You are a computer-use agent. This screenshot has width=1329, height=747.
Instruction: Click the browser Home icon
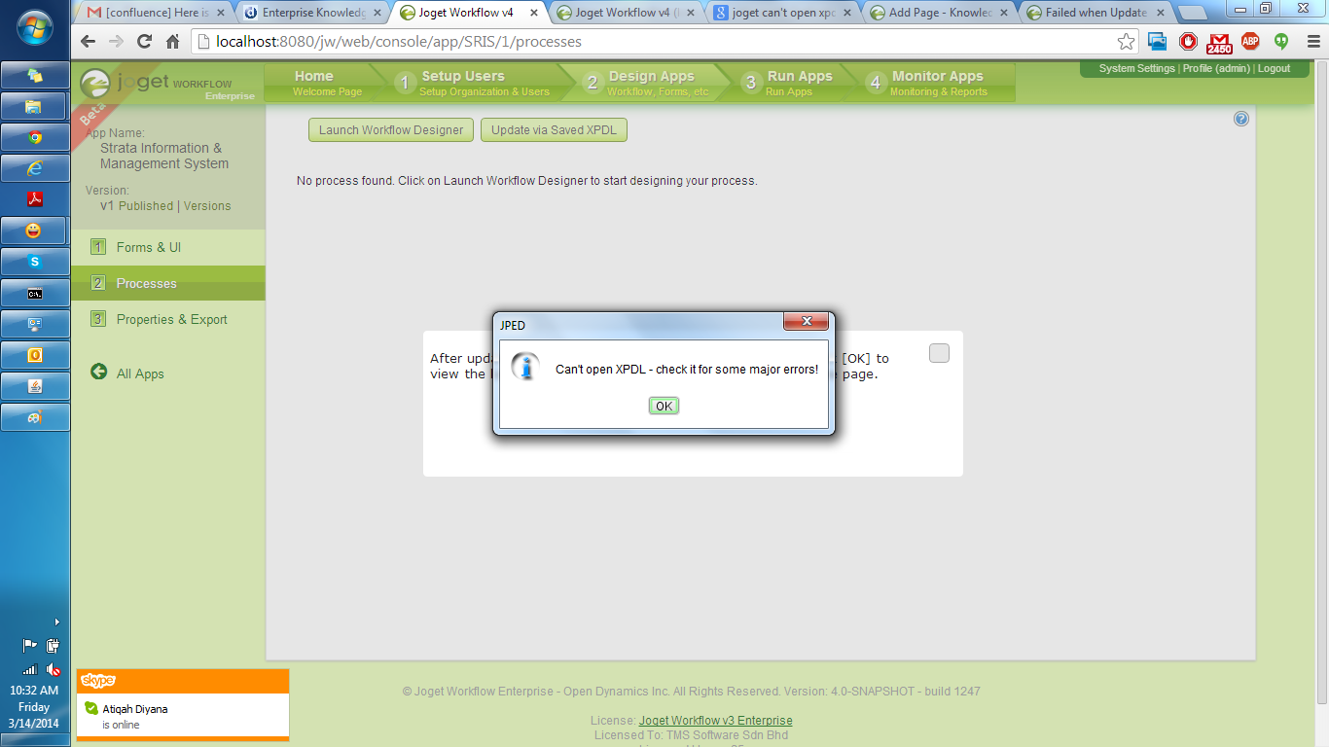(x=173, y=42)
